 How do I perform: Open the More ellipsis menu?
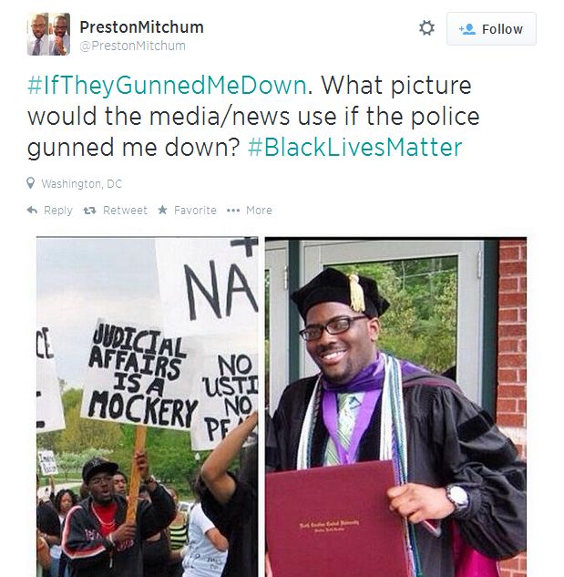(x=233, y=211)
